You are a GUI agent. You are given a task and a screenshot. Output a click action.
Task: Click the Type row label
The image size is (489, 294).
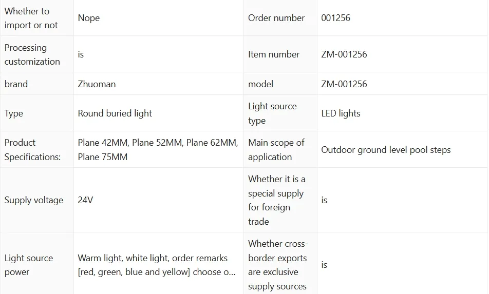click(14, 113)
